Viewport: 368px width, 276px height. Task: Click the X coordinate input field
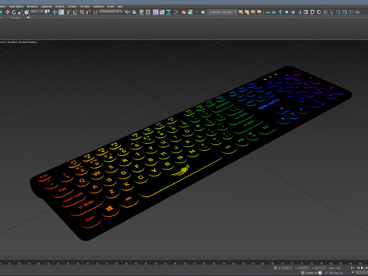click(287, 268)
